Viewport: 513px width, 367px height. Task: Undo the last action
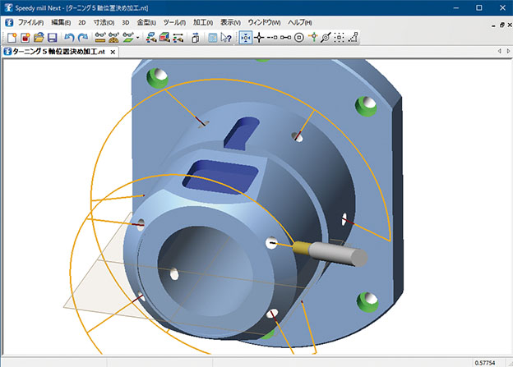click(x=69, y=38)
